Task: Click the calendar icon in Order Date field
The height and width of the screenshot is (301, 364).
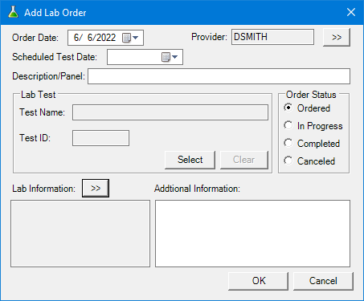Action: (x=126, y=38)
